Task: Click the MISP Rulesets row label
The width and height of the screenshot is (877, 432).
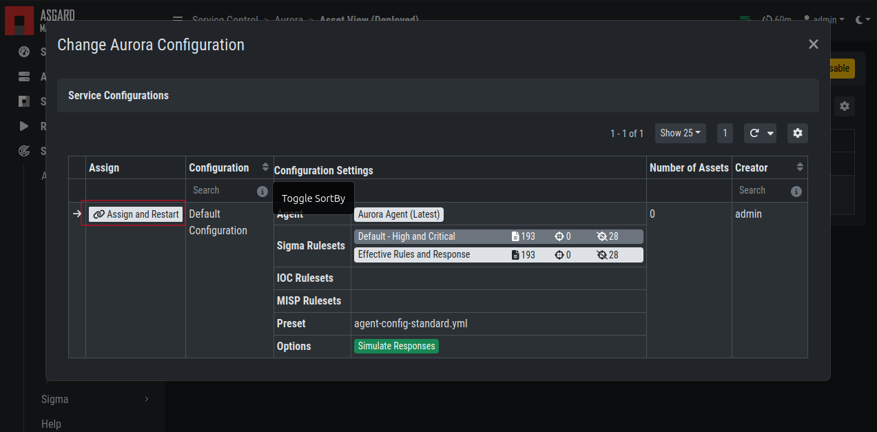Action: coord(309,300)
